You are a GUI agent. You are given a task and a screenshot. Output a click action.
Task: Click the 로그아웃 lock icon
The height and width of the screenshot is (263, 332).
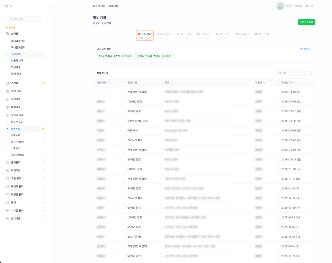click(7, 219)
